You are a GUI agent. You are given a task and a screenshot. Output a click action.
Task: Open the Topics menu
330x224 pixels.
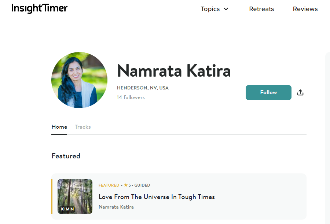pos(210,9)
